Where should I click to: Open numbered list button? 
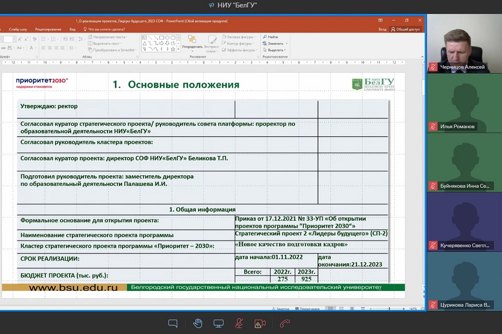pos(54,39)
